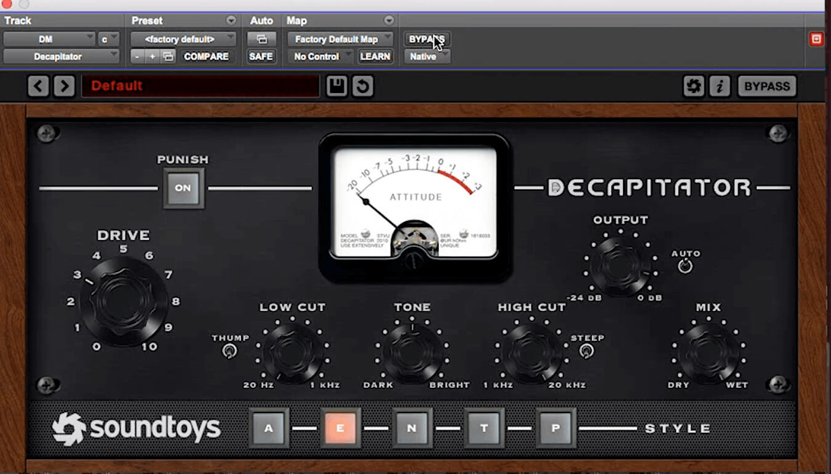This screenshot has height=474, width=831.
Task: Click the DECAPITATOR title text
Action: [650, 188]
